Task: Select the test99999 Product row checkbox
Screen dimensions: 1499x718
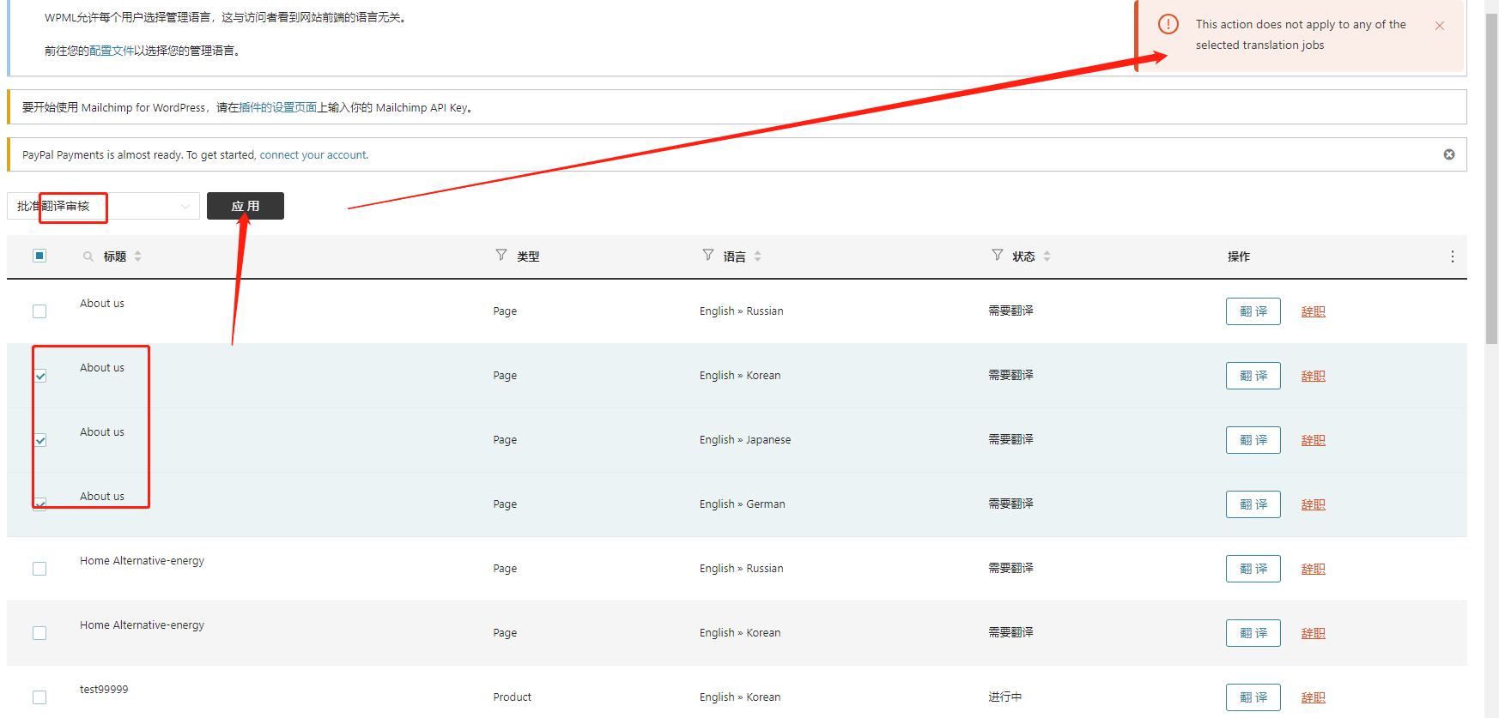Action: [39, 697]
